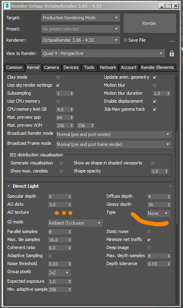Image resolution: width=183 pixels, height=308 pixels.
Task: Click the panel vertical scrollbar
Action: point(177,177)
